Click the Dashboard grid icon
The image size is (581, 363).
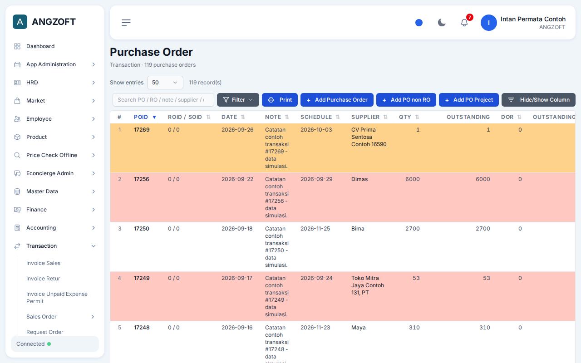pos(17,46)
